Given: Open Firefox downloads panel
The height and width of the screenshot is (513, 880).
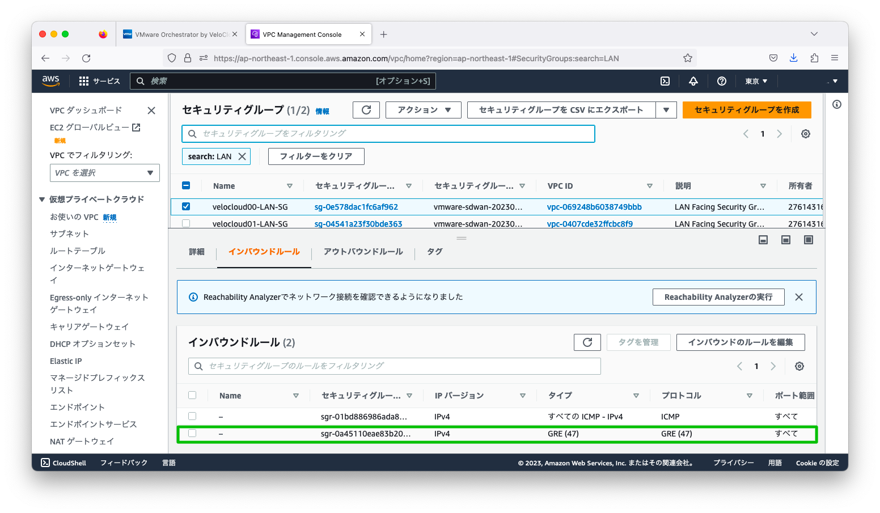Looking at the screenshot, I should (793, 58).
